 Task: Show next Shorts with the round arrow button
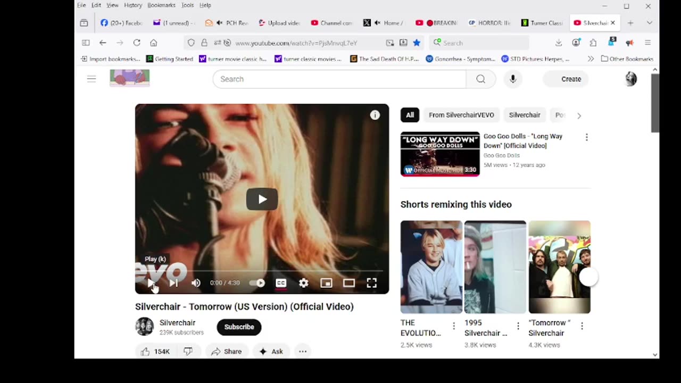pos(589,277)
